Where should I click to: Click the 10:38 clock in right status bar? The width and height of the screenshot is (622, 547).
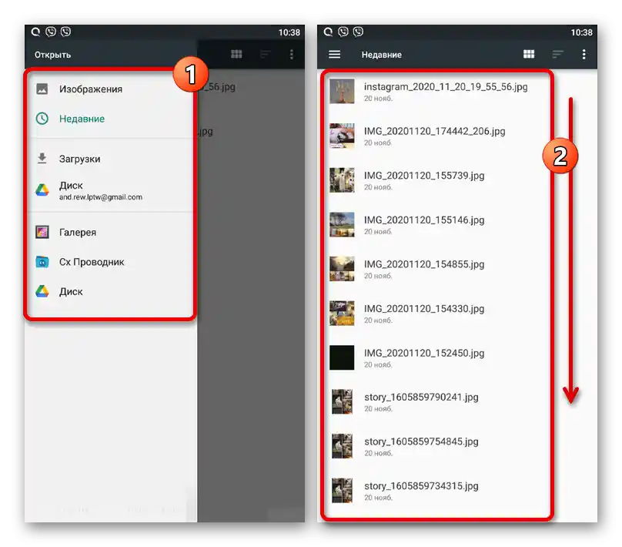[x=581, y=32]
